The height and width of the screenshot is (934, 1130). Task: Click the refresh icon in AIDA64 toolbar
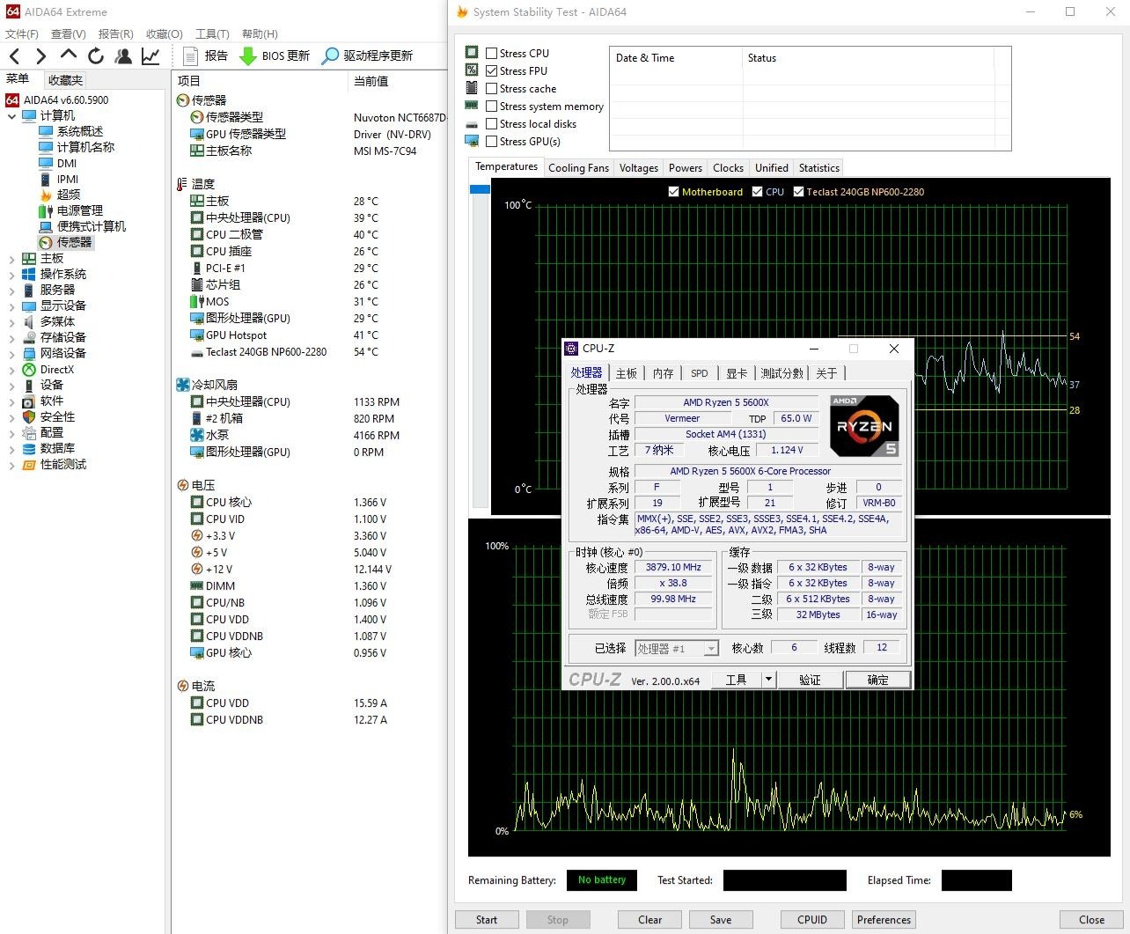(x=96, y=56)
